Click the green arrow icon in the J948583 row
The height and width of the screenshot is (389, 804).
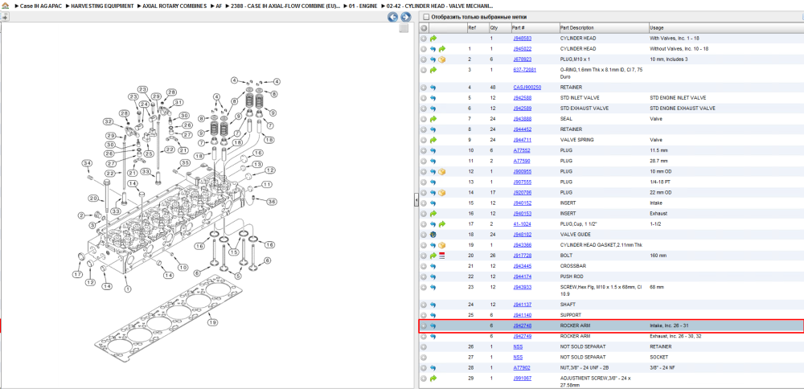(x=433, y=39)
